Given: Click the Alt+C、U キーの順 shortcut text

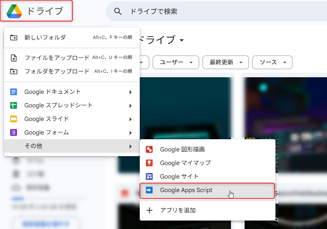Looking at the screenshot, I should [112, 57].
